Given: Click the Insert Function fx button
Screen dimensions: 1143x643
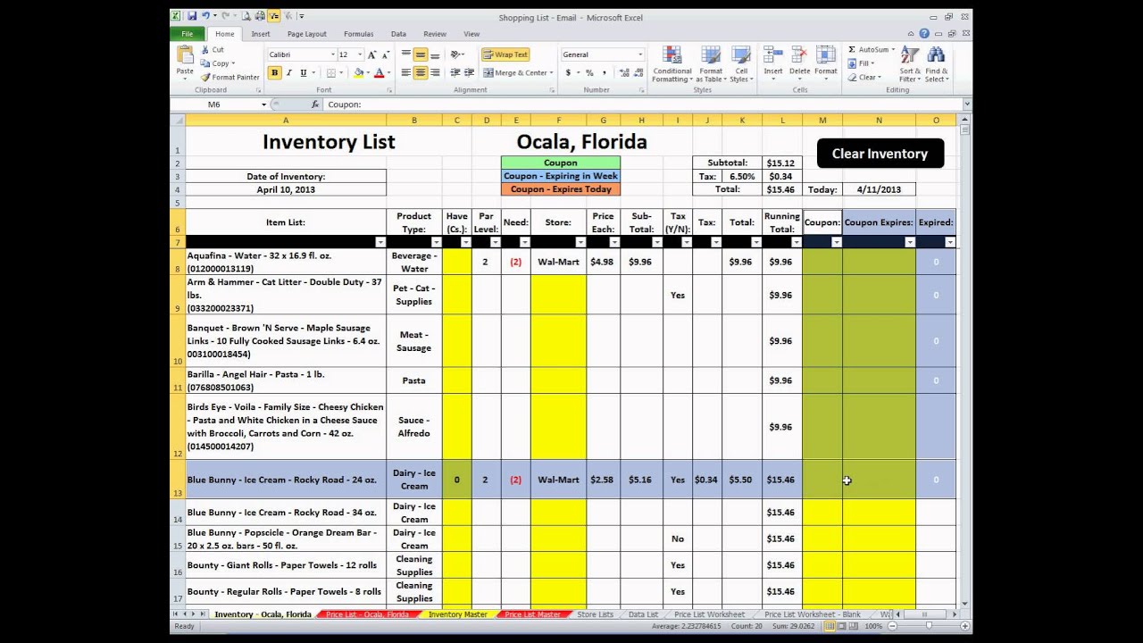Looking at the screenshot, I should pos(314,104).
